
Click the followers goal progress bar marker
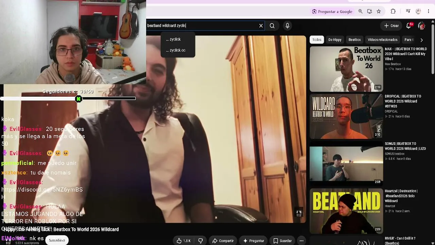[x=79, y=99]
